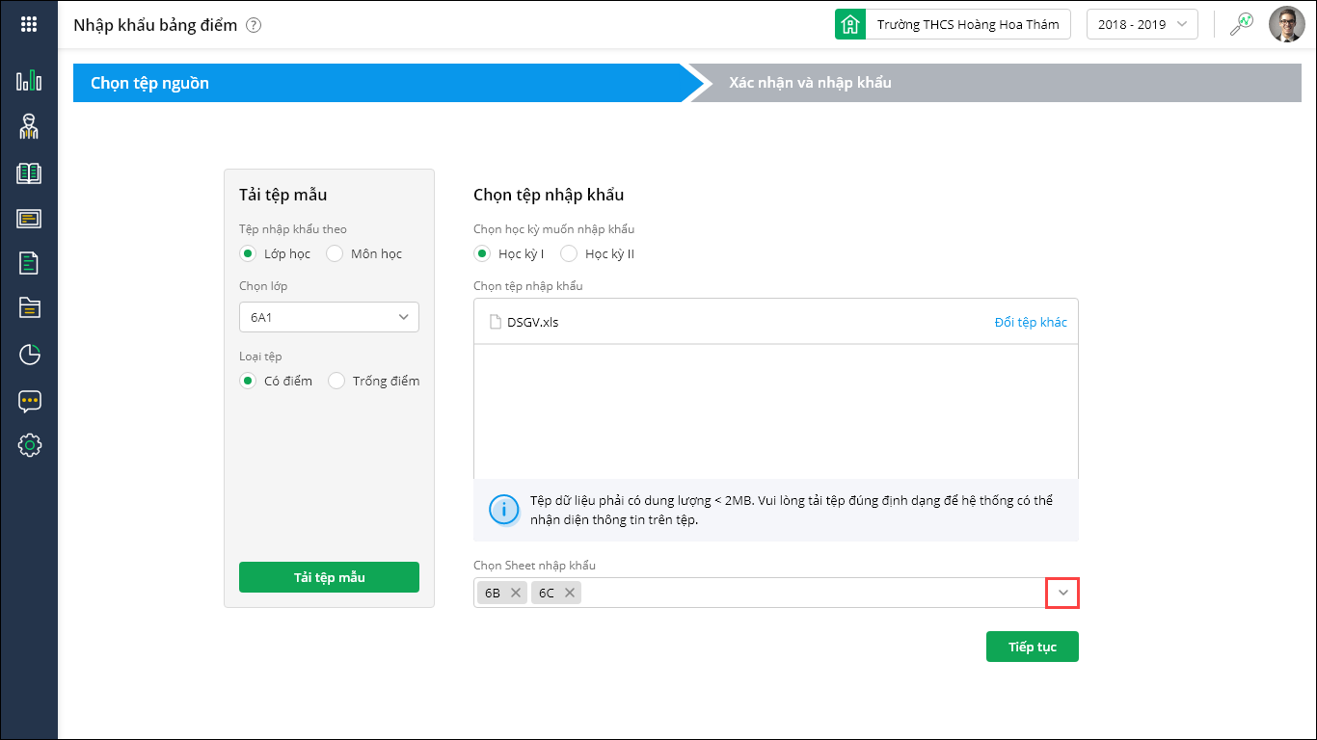The width and height of the screenshot is (1317, 740).
Task: Click the help question mark beside page title
Action: [x=254, y=26]
